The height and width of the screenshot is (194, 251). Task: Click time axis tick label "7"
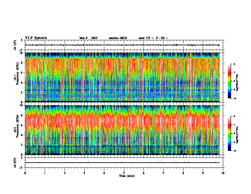pyautogui.click(x=164, y=173)
